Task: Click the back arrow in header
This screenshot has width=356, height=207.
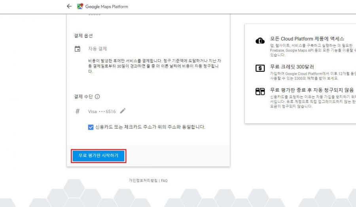Action: click(69, 6)
